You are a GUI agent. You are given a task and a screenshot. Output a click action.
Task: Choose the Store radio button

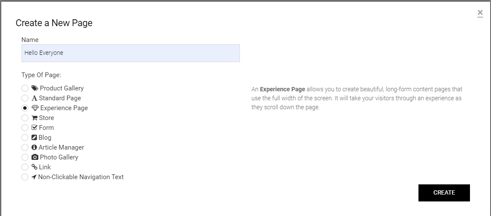point(25,118)
